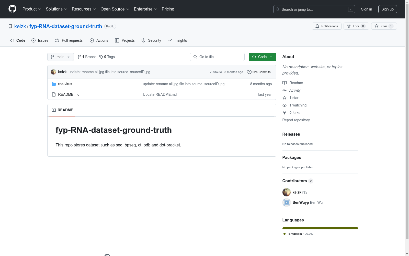
Task: Open Update README.md commit message
Action: click(160, 94)
